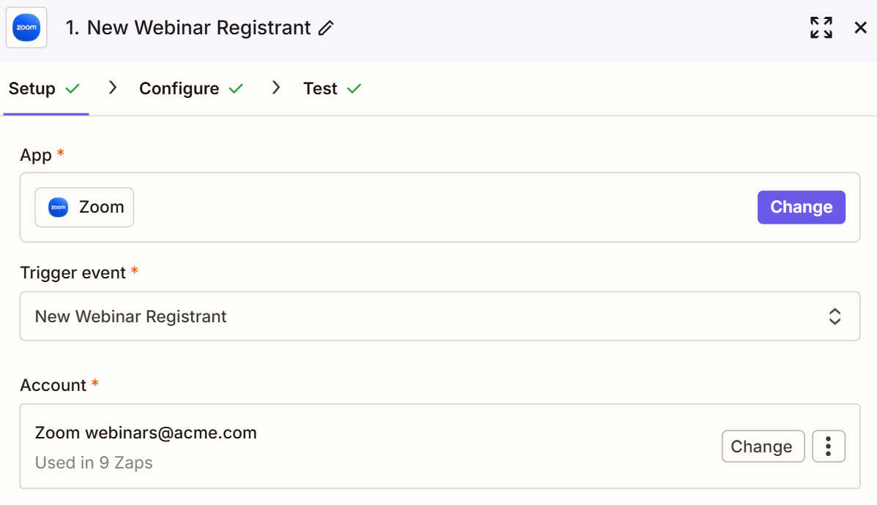Open the Trigger event dropdown
877x505 pixels.
[439, 316]
